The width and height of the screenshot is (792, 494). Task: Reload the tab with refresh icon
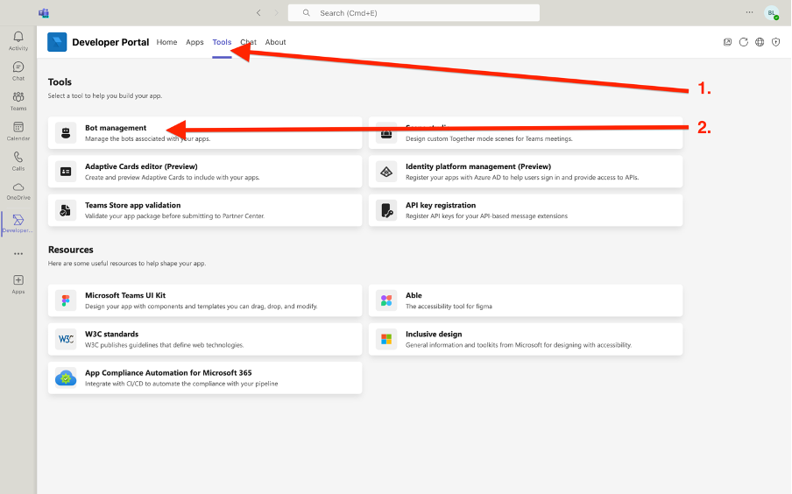pos(744,42)
